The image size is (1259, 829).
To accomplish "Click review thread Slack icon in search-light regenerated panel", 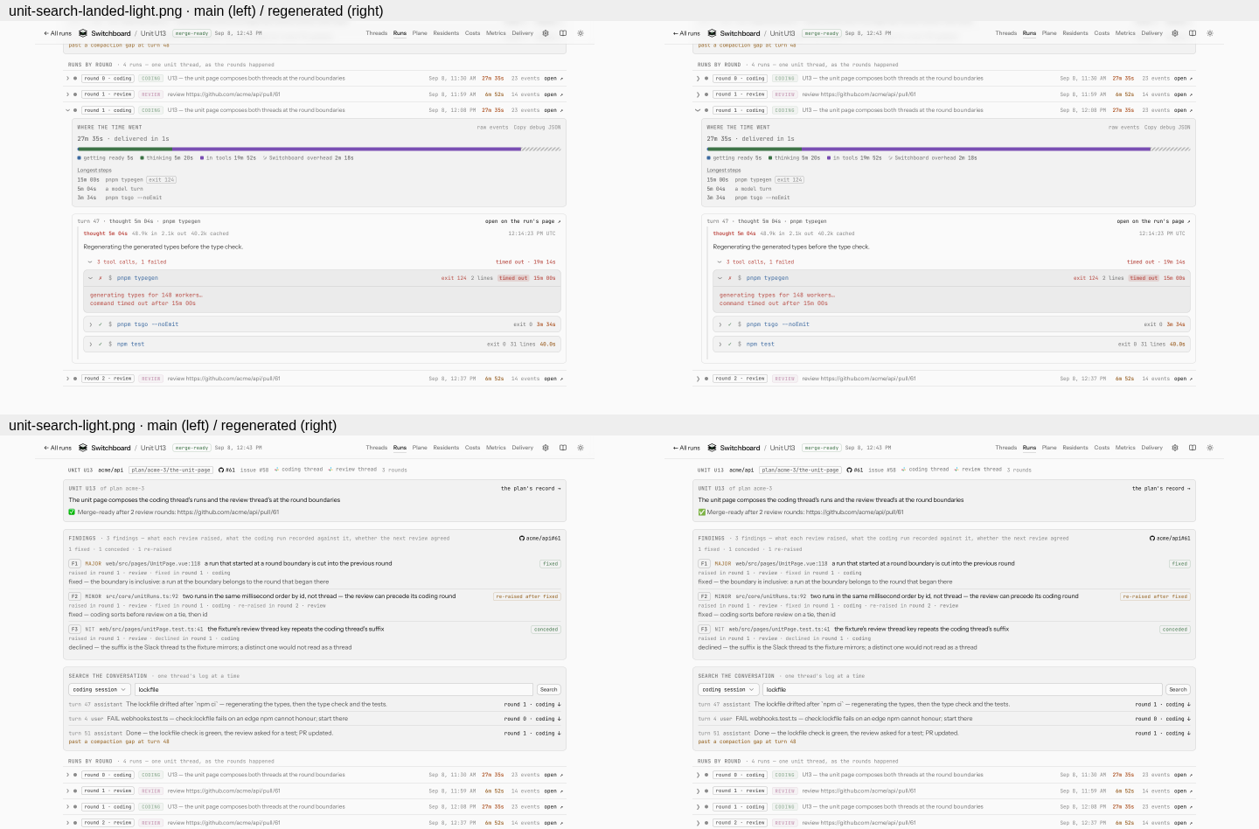I will (956, 470).
